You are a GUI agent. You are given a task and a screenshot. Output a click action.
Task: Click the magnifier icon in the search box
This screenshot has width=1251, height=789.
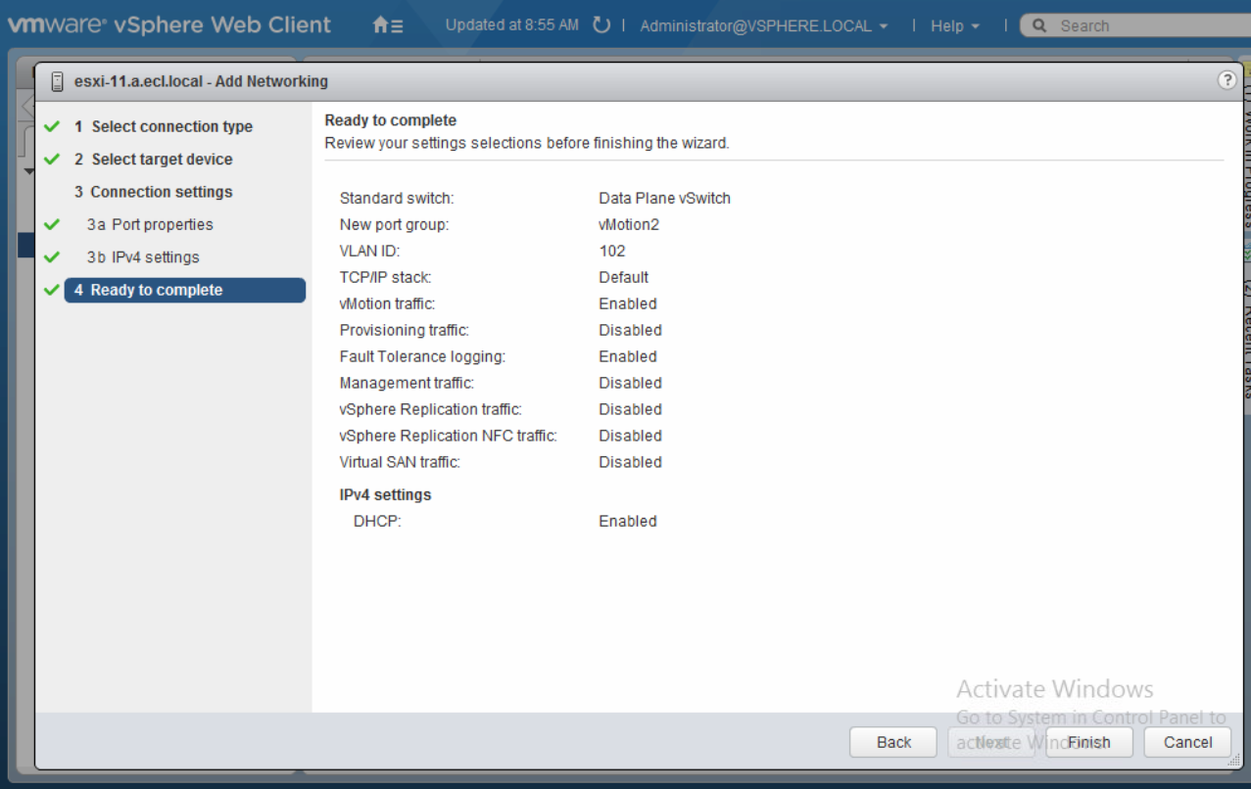(1040, 26)
